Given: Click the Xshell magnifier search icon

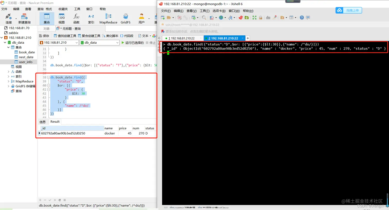Looking at the screenshot, I should (204, 18).
